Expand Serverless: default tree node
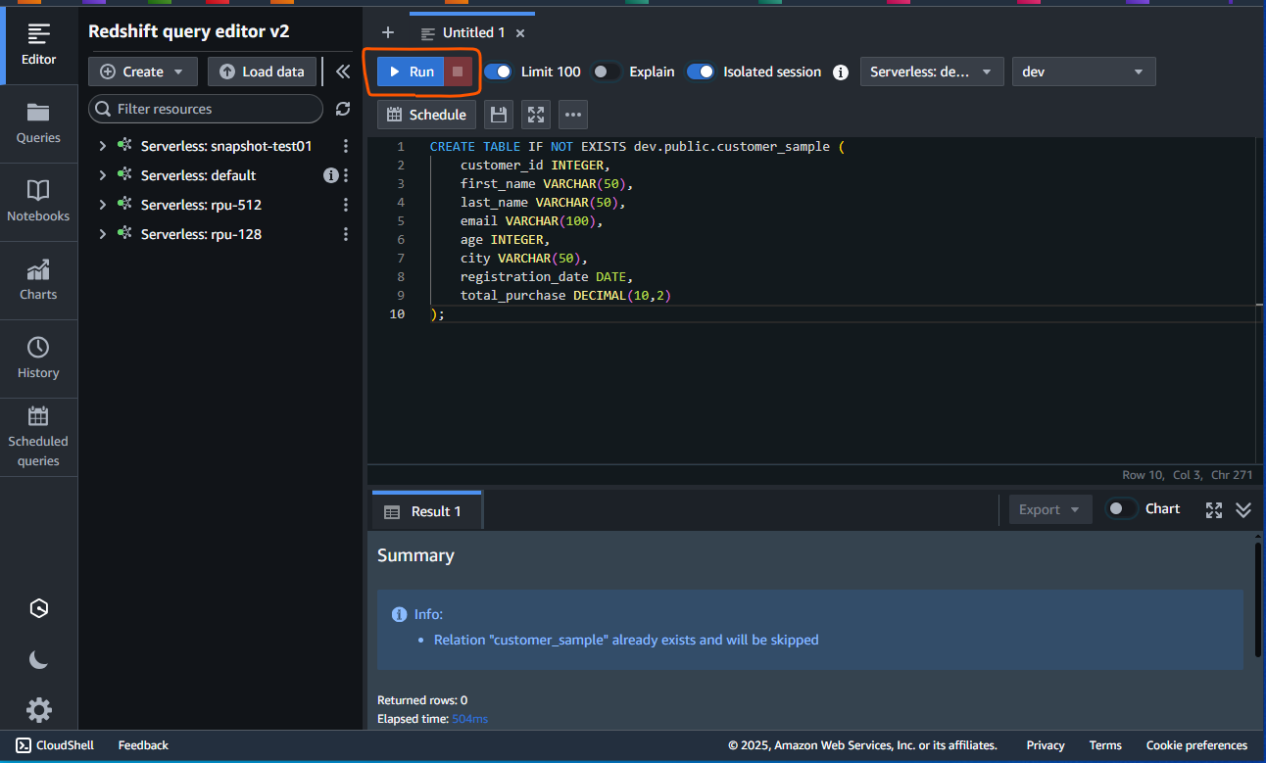 pyautogui.click(x=102, y=175)
